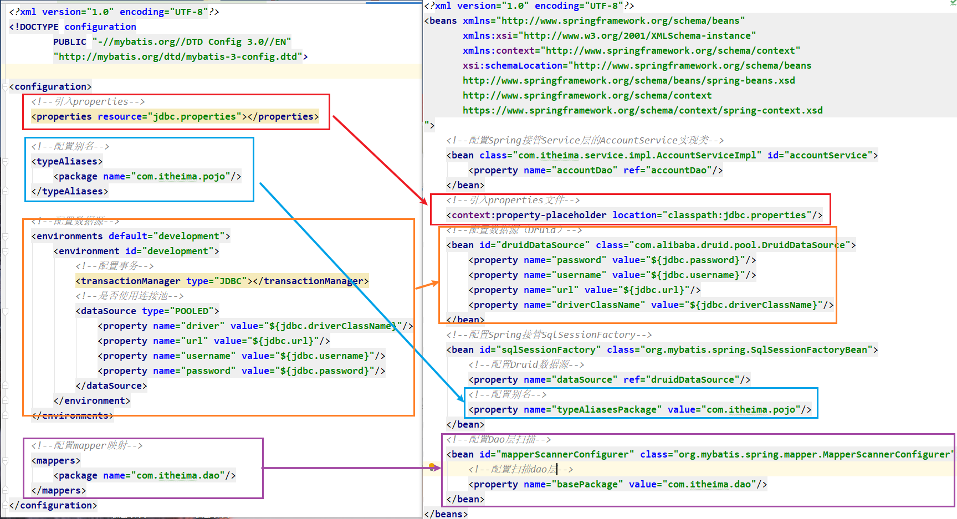The image size is (957, 519).
Task: Click the typeAliasesPackage property line
Action: (640, 409)
